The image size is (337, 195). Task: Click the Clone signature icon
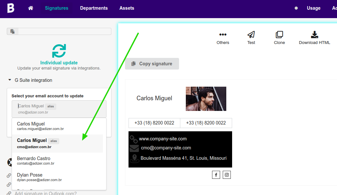[x=279, y=35]
